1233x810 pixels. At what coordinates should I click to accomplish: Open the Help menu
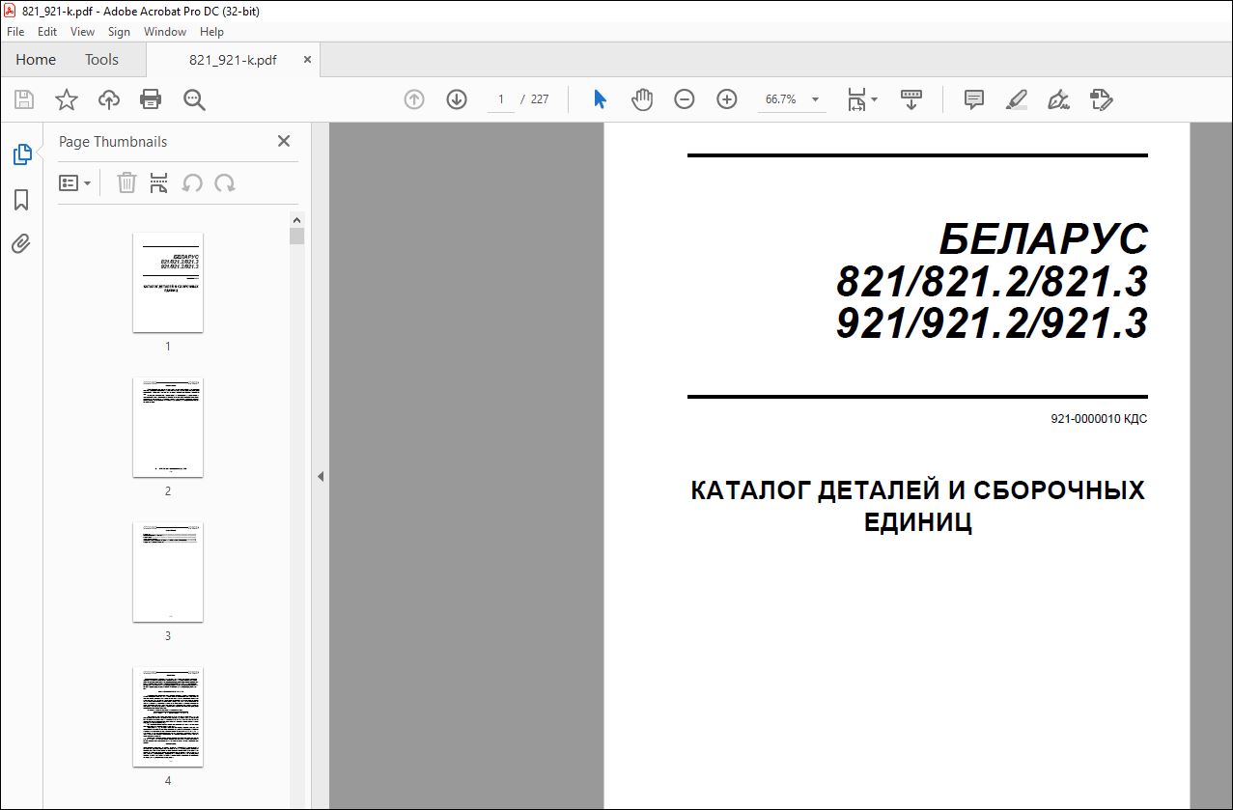211,32
